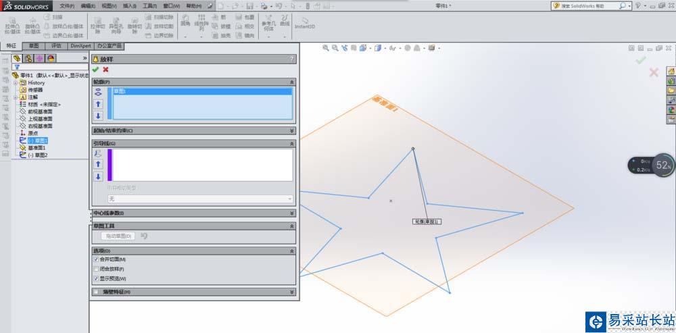Move profile up with the blue up arrow
The height and width of the screenshot is (333, 676).
click(98, 104)
